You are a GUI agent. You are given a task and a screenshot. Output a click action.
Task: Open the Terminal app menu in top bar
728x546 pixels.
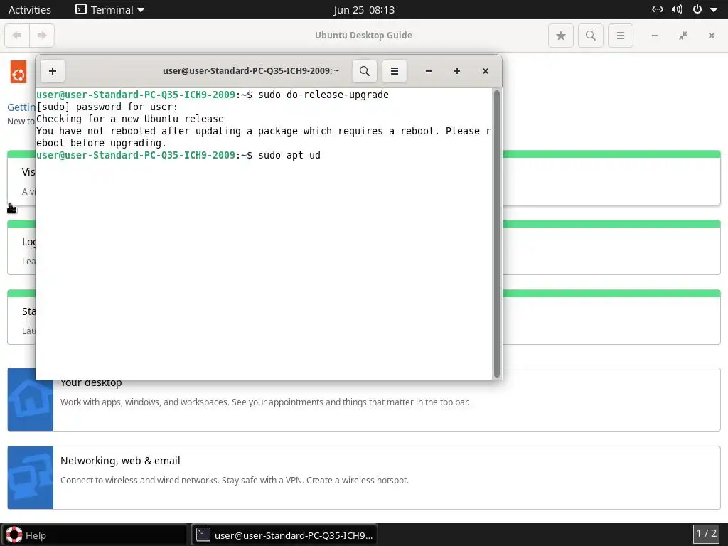coord(110,9)
